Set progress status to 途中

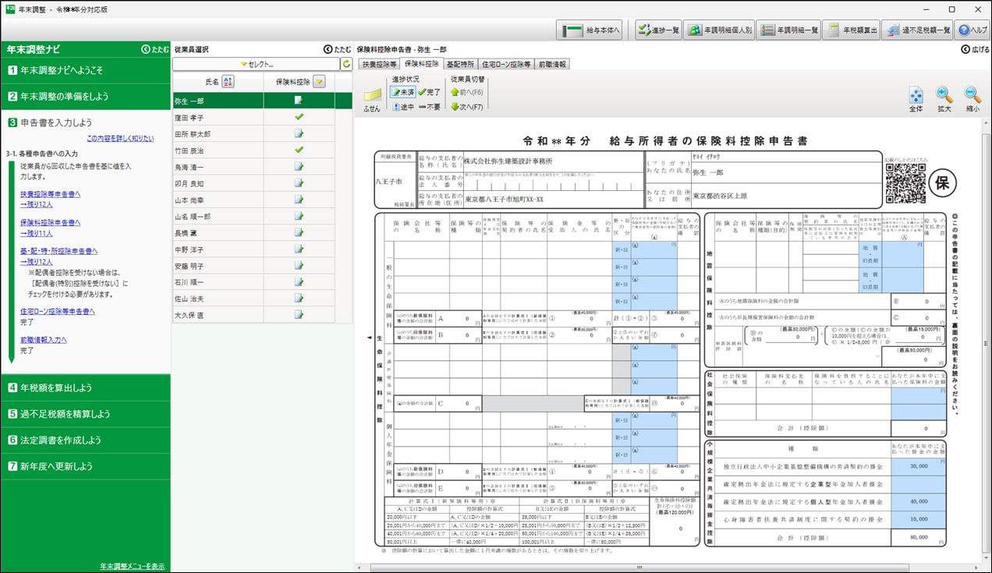click(402, 107)
